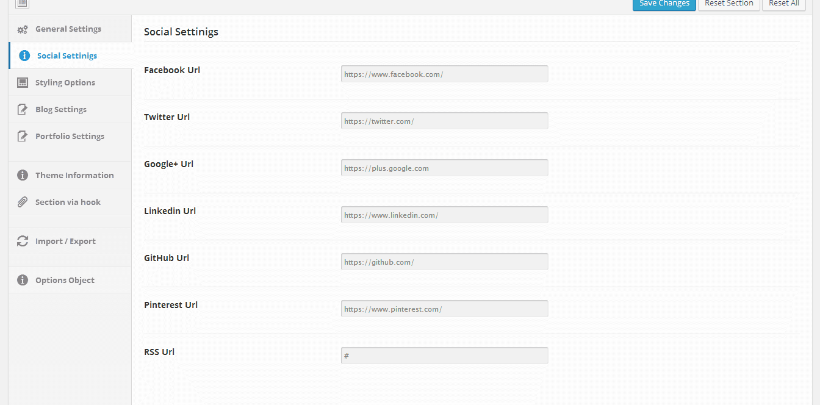The width and height of the screenshot is (820, 405).
Task: Click the Theme Information info icon
Action: click(23, 175)
